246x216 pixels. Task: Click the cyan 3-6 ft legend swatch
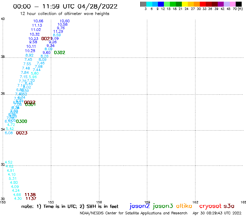149,4
